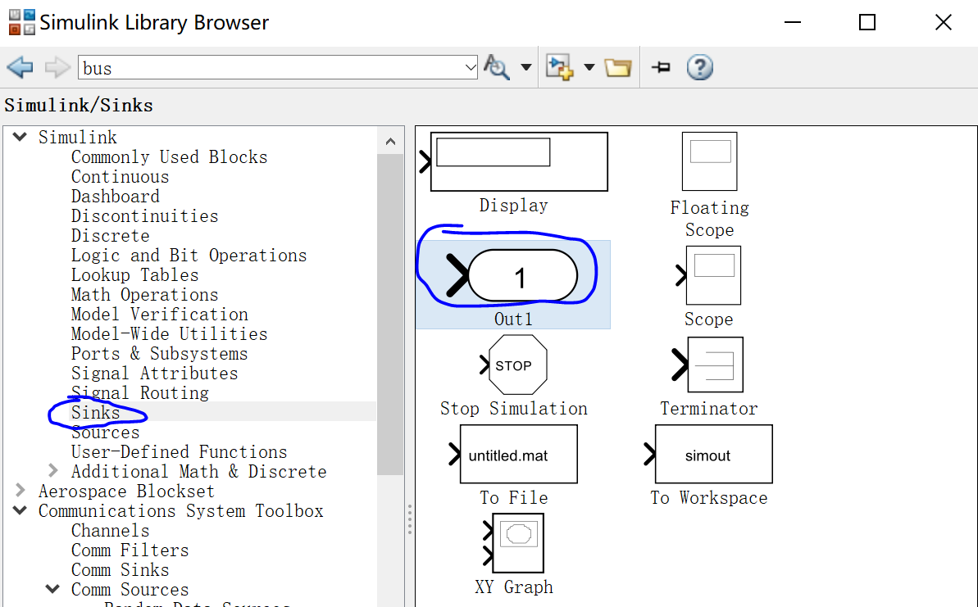Select Sinks in library tree

coord(95,412)
